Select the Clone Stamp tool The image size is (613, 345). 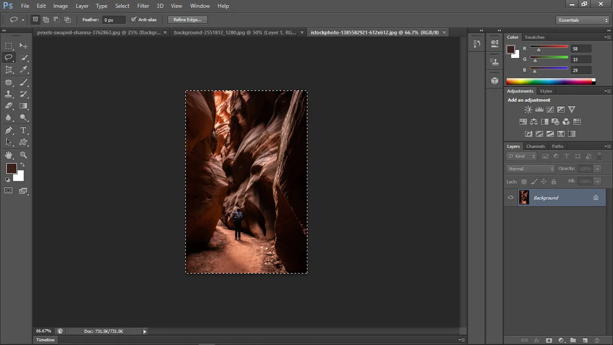point(9,94)
